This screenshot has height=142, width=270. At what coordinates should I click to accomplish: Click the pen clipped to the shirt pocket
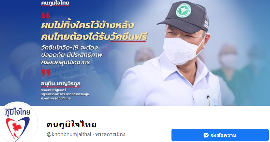click(x=209, y=101)
